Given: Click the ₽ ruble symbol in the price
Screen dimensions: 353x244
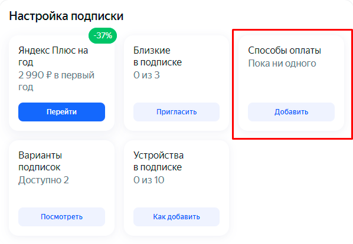Looking at the screenshot, I should pyautogui.click(x=49, y=75).
